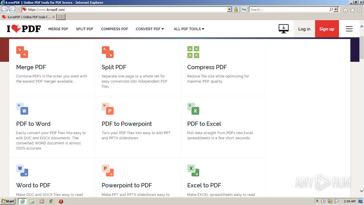Click the Merge PDF tool icon

(22, 52)
